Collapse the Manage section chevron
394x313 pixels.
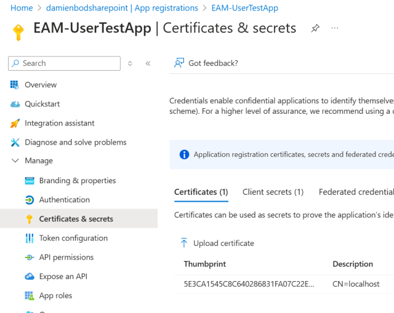pyautogui.click(x=15, y=160)
